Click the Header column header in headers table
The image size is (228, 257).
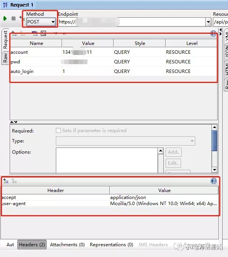55,190
